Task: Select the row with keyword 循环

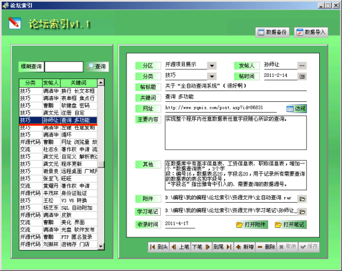Action: point(58,135)
